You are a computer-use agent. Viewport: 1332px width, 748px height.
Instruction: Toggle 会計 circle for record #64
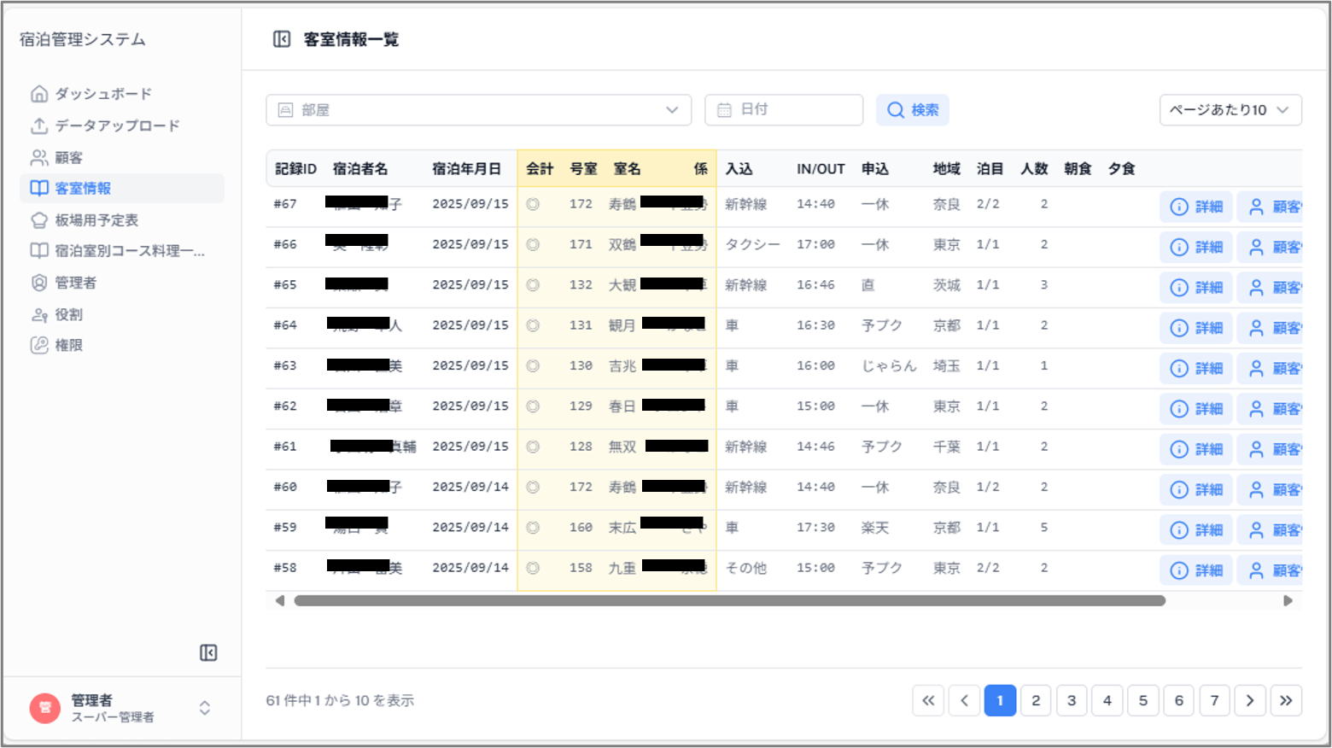pyautogui.click(x=533, y=325)
